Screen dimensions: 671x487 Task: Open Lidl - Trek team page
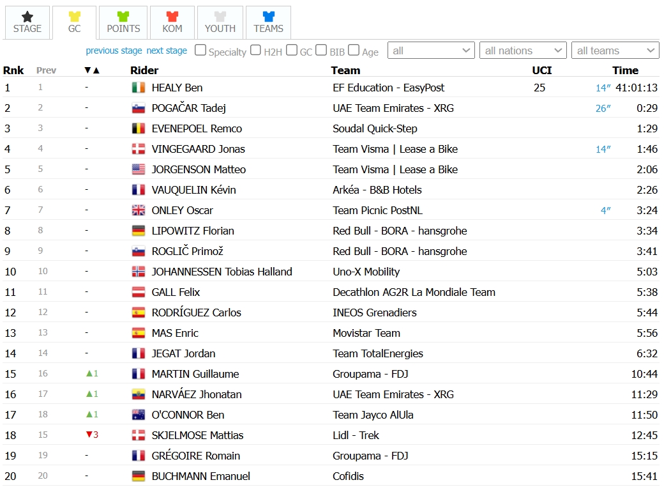(x=356, y=435)
